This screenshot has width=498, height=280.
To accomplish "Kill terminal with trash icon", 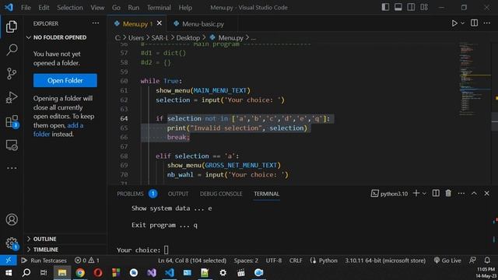I will point(448,193).
